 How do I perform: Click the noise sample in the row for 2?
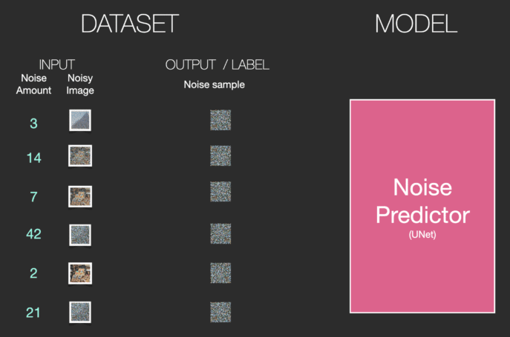pyautogui.click(x=220, y=273)
